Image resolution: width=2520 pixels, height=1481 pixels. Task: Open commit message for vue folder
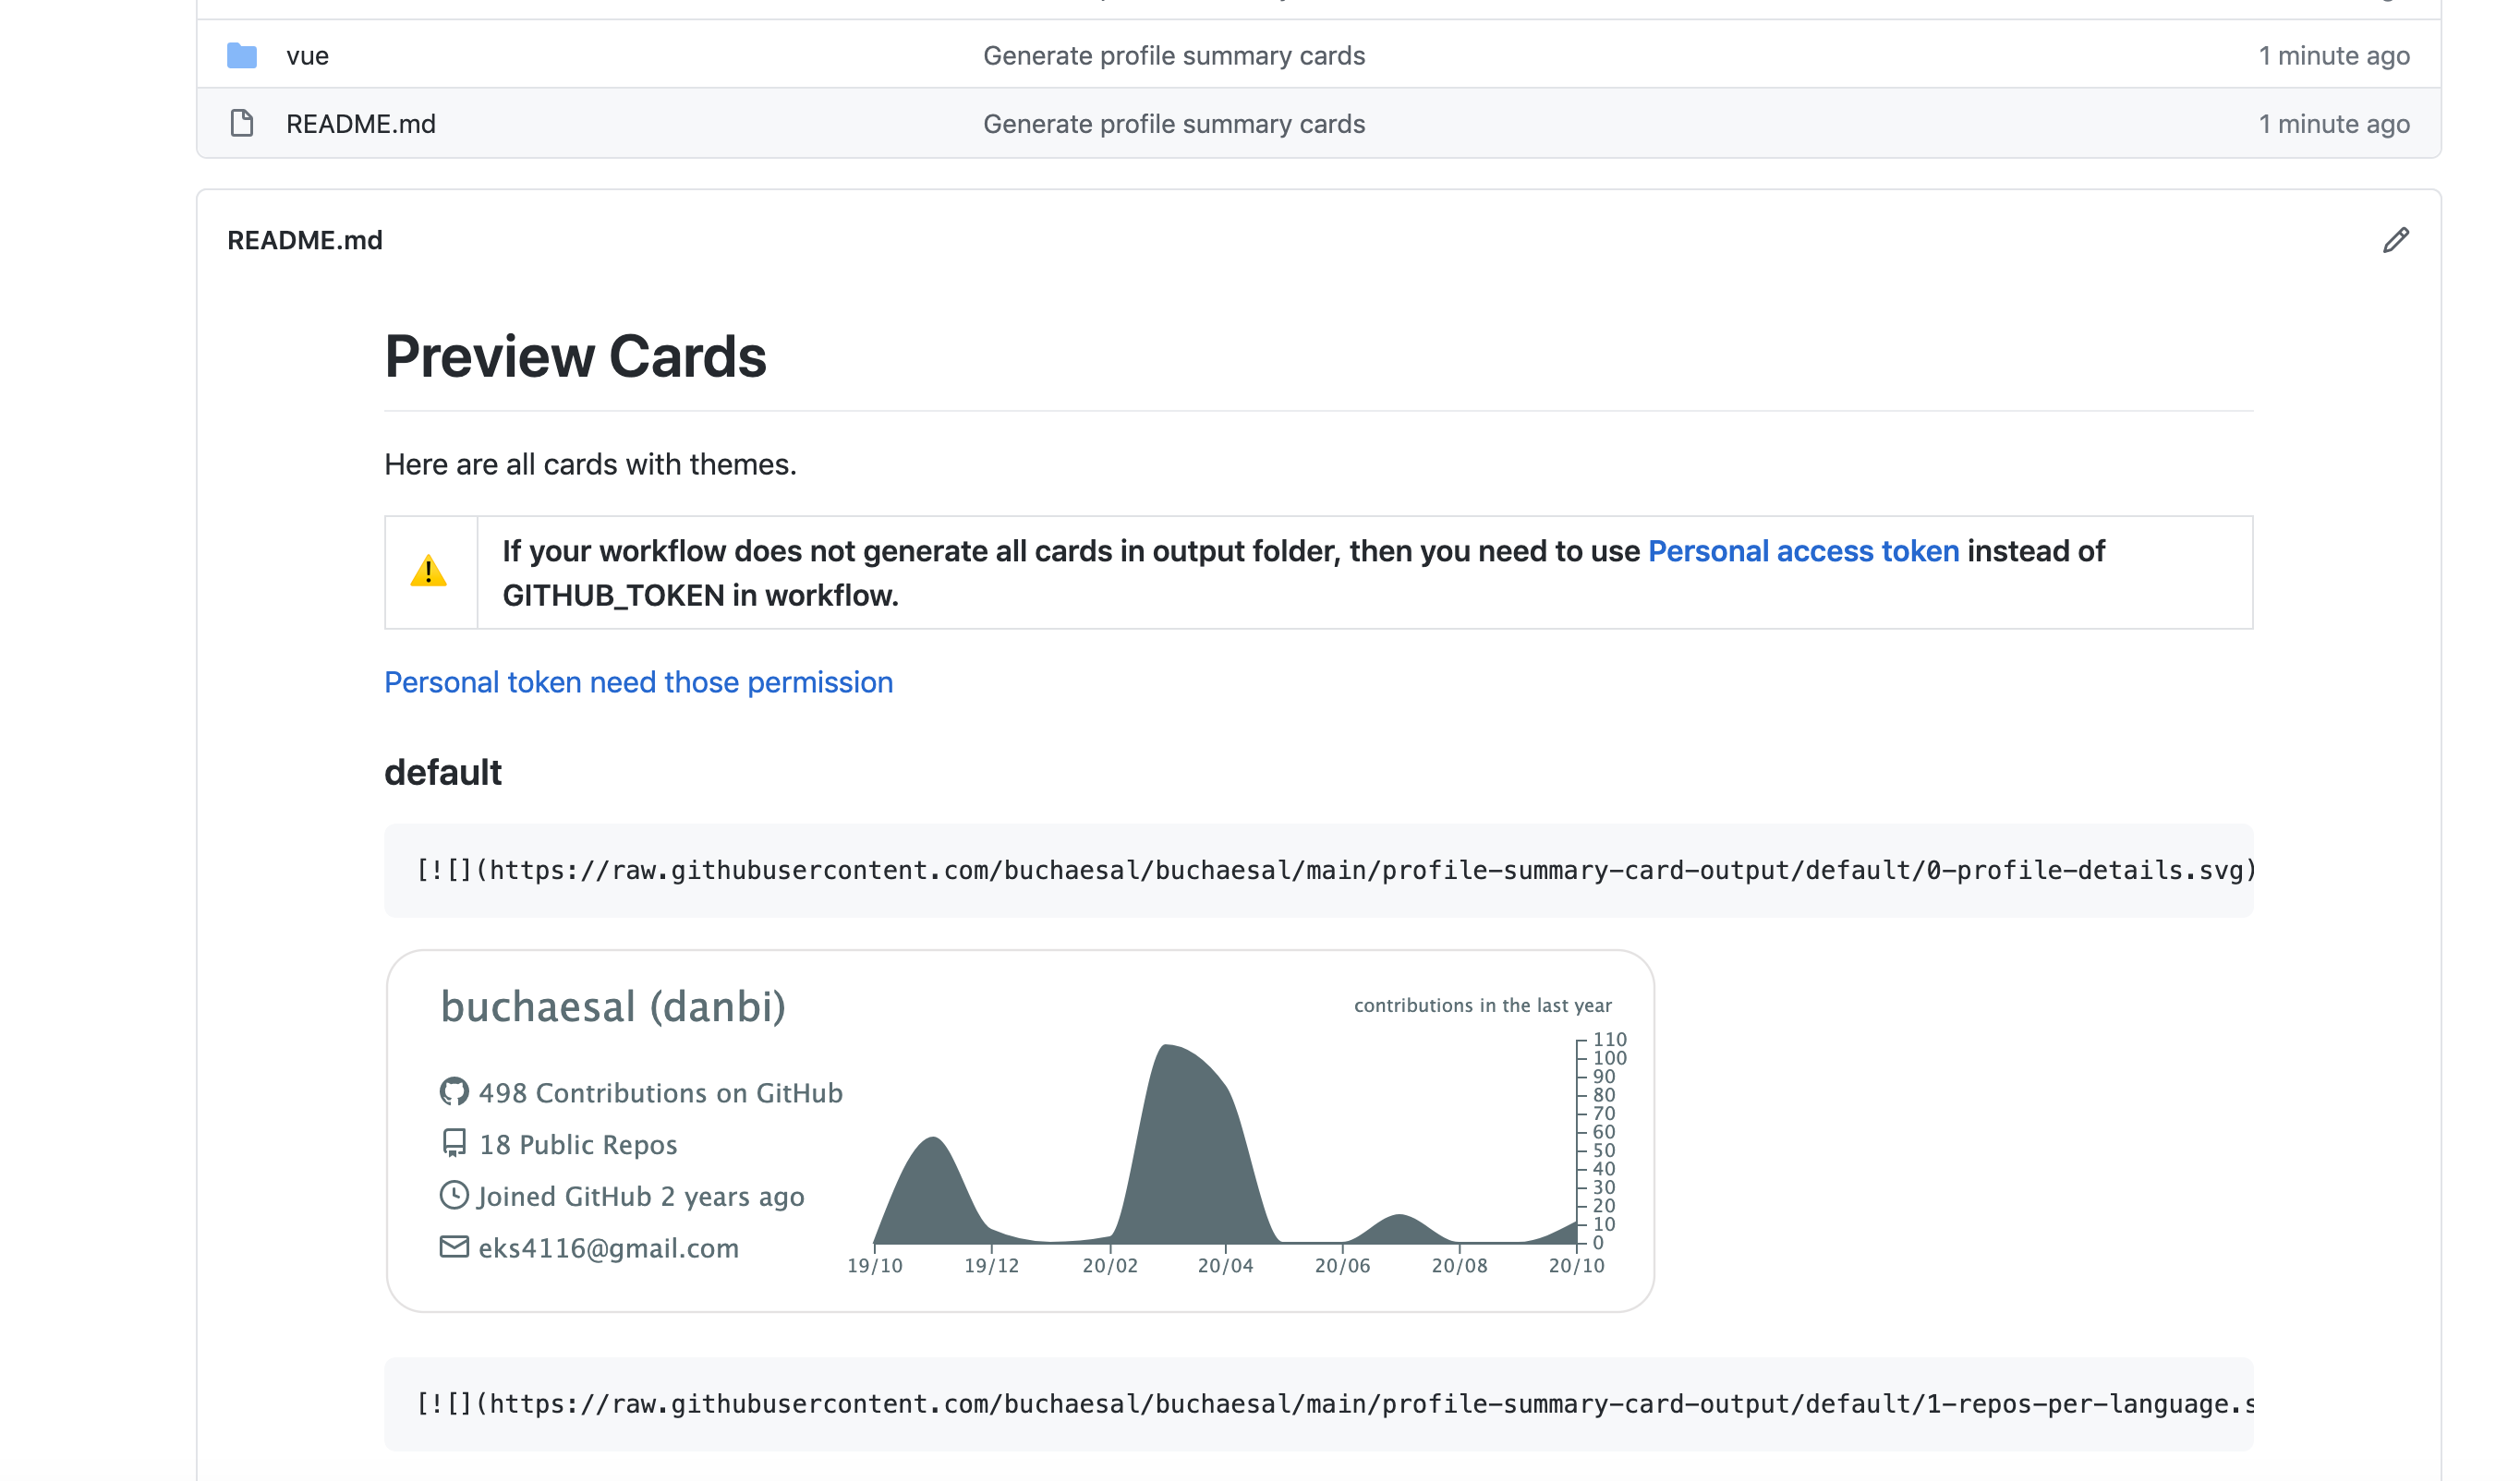(x=1173, y=56)
